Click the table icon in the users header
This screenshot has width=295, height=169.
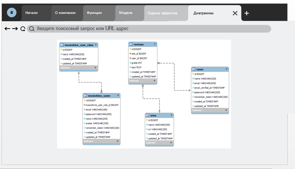tap(194, 69)
